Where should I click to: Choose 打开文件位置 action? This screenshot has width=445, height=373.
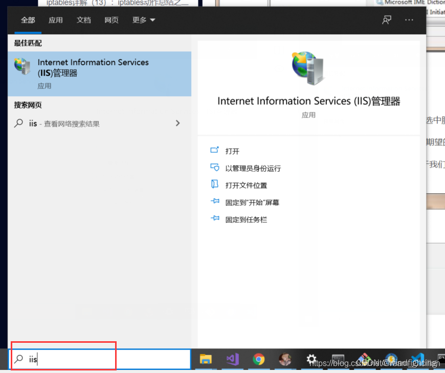246,185
